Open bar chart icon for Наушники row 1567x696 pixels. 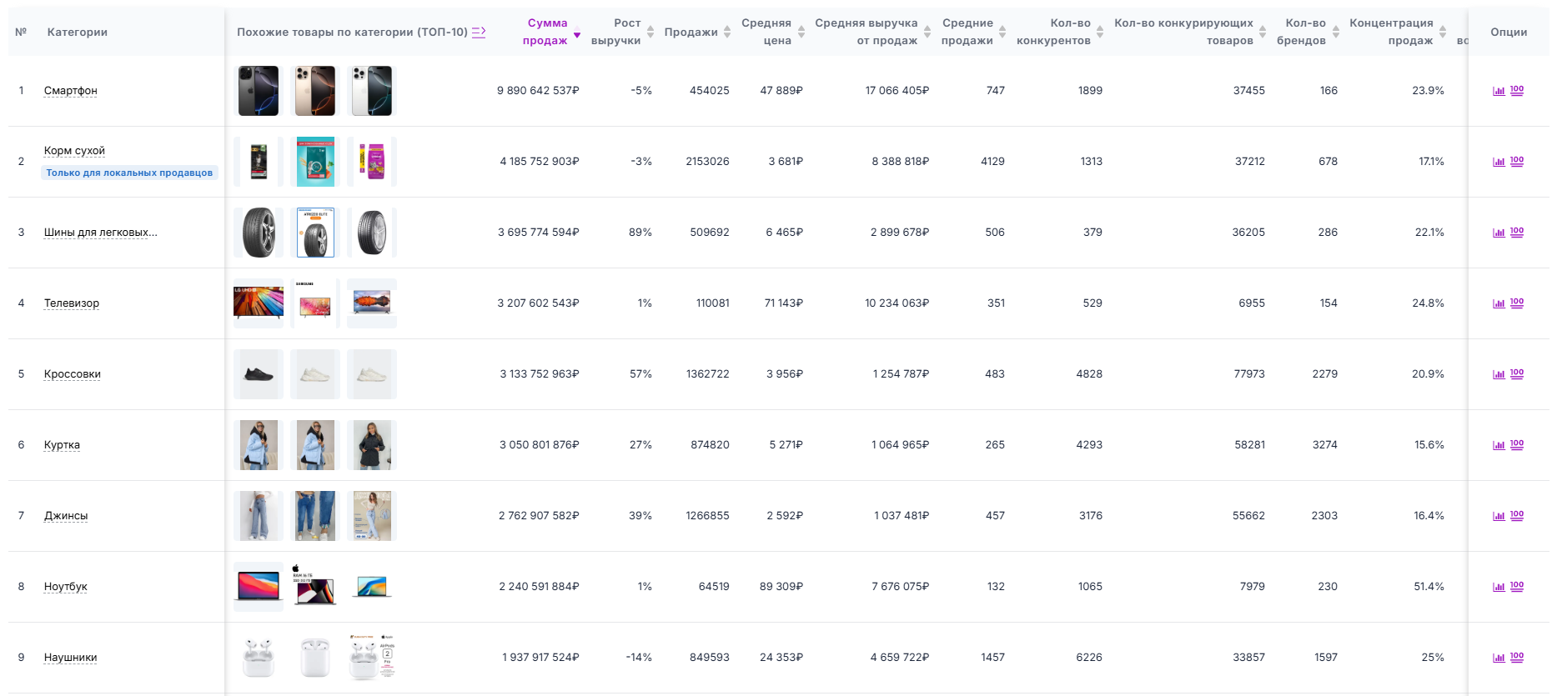(1499, 658)
